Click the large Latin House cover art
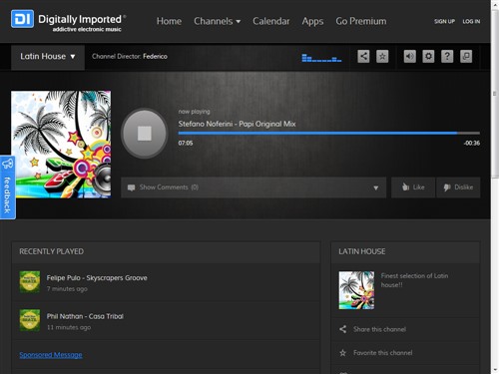Screen dimensions: 499x374 click(x=61, y=145)
